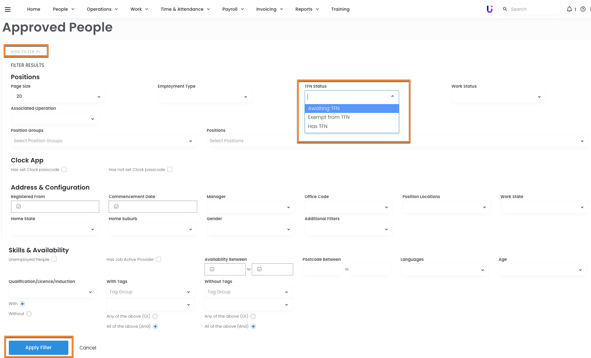The height and width of the screenshot is (358, 591).
Task: Expand the Employment Type dropdown
Action: click(x=205, y=97)
